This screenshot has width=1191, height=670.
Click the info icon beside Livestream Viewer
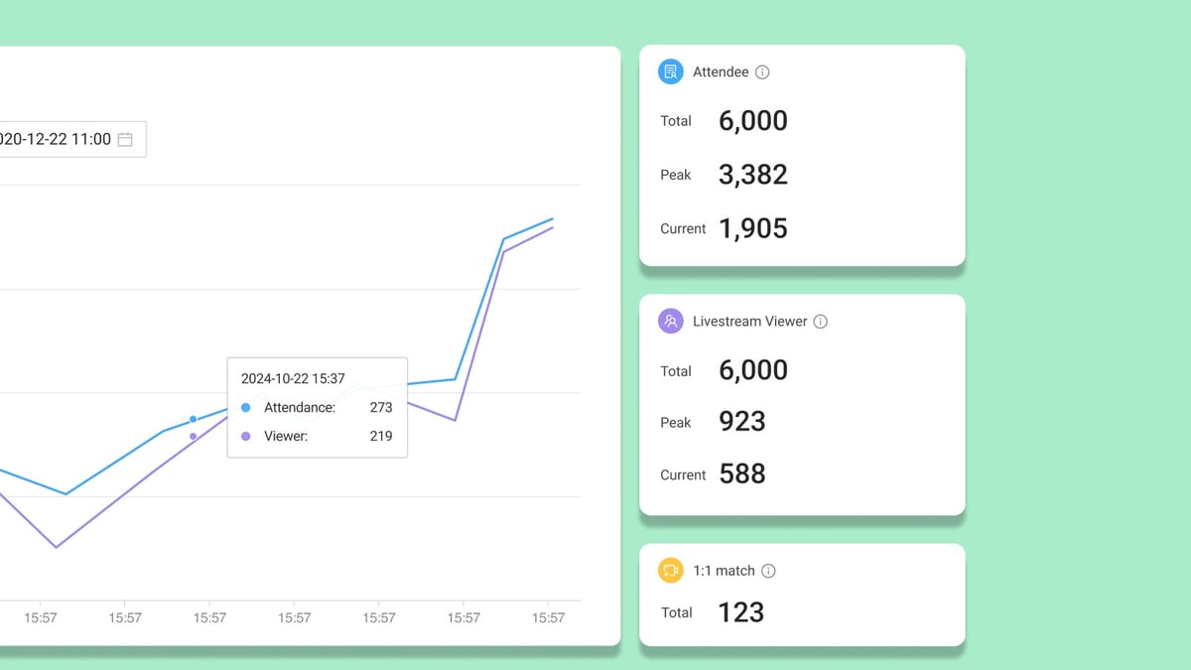click(x=820, y=321)
